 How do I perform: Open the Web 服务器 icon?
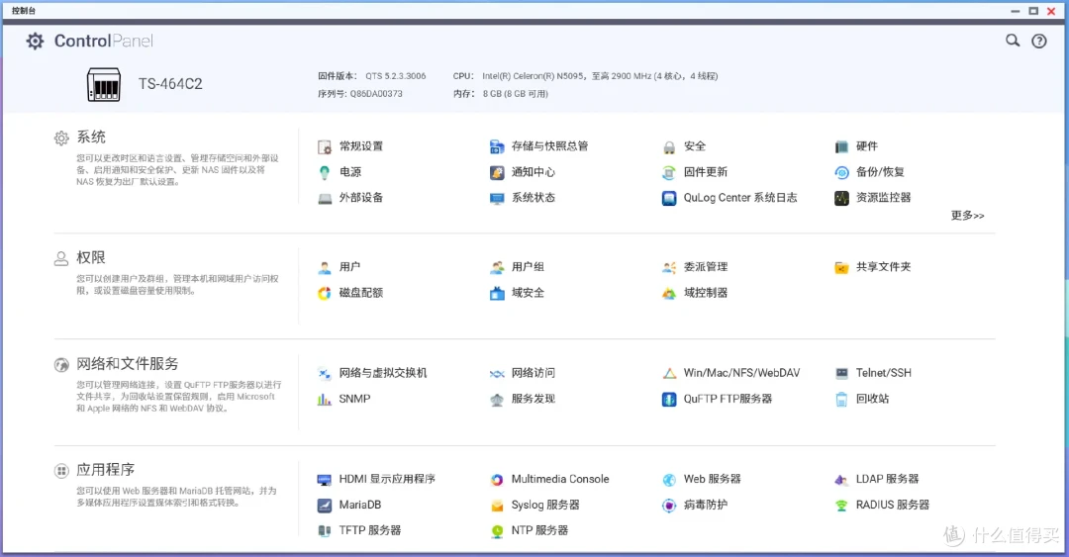[x=669, y=479]
